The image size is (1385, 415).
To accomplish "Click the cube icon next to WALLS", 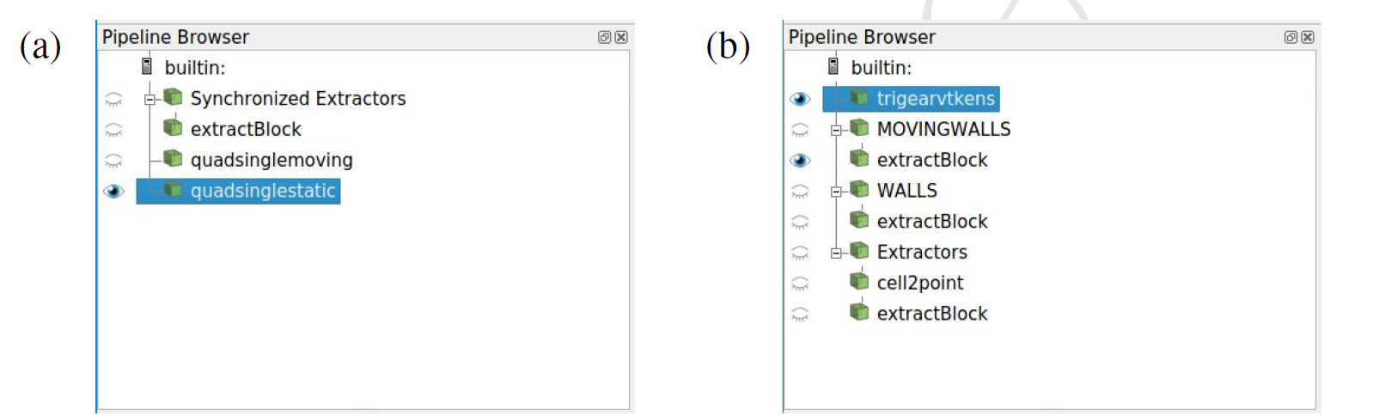I will pos(859,190).
